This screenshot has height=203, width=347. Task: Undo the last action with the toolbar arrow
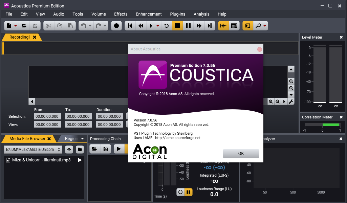(83, 26)
